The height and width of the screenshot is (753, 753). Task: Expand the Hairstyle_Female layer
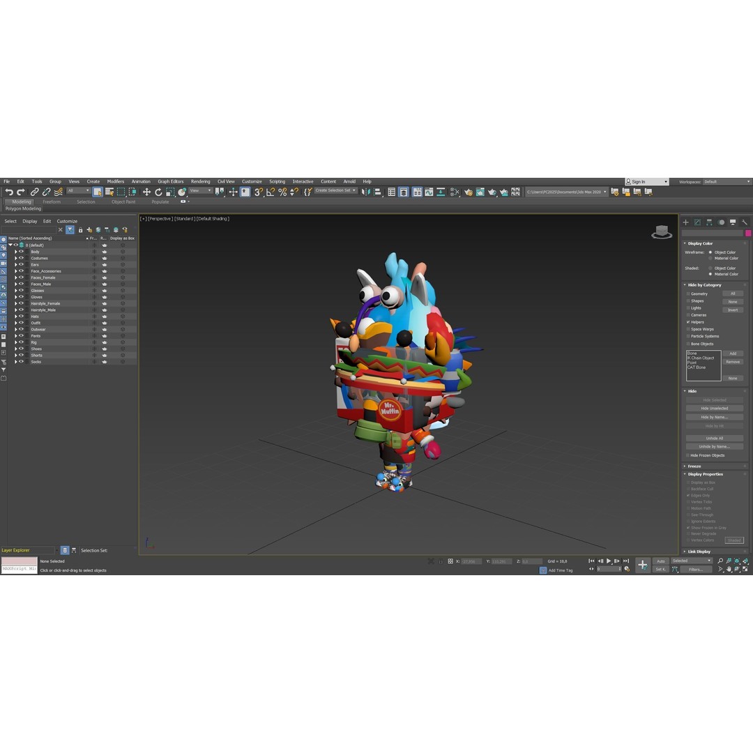click(x=16, y=303)
